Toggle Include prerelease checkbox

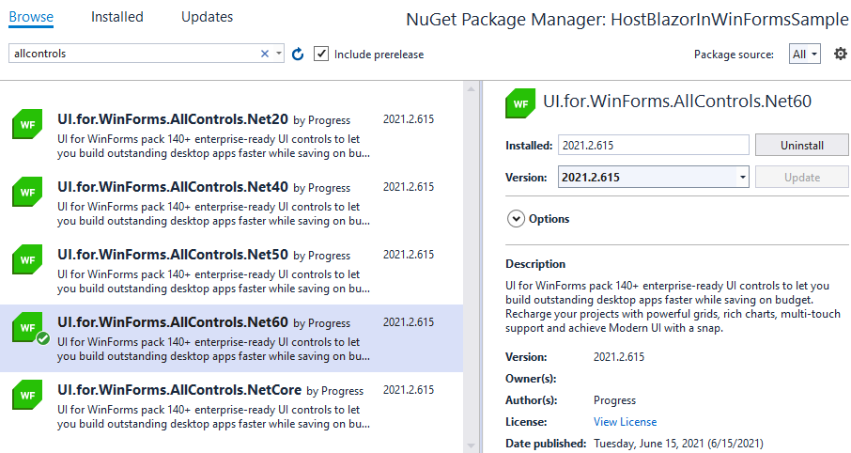coord(321,54)
